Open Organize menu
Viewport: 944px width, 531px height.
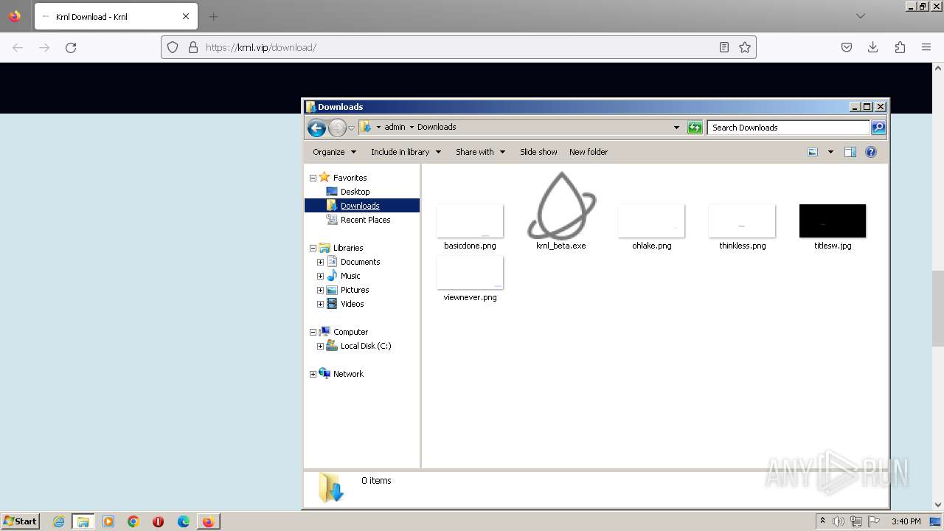pyautogui.click(x=334, y=152)
